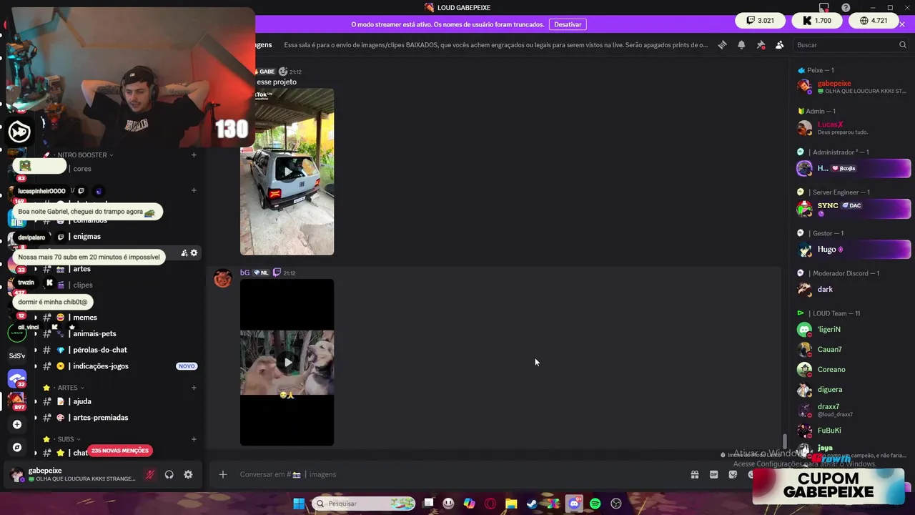Expand arrow beside indicações-jogos channel
The image size is (915, 515).
click(36, 366)
